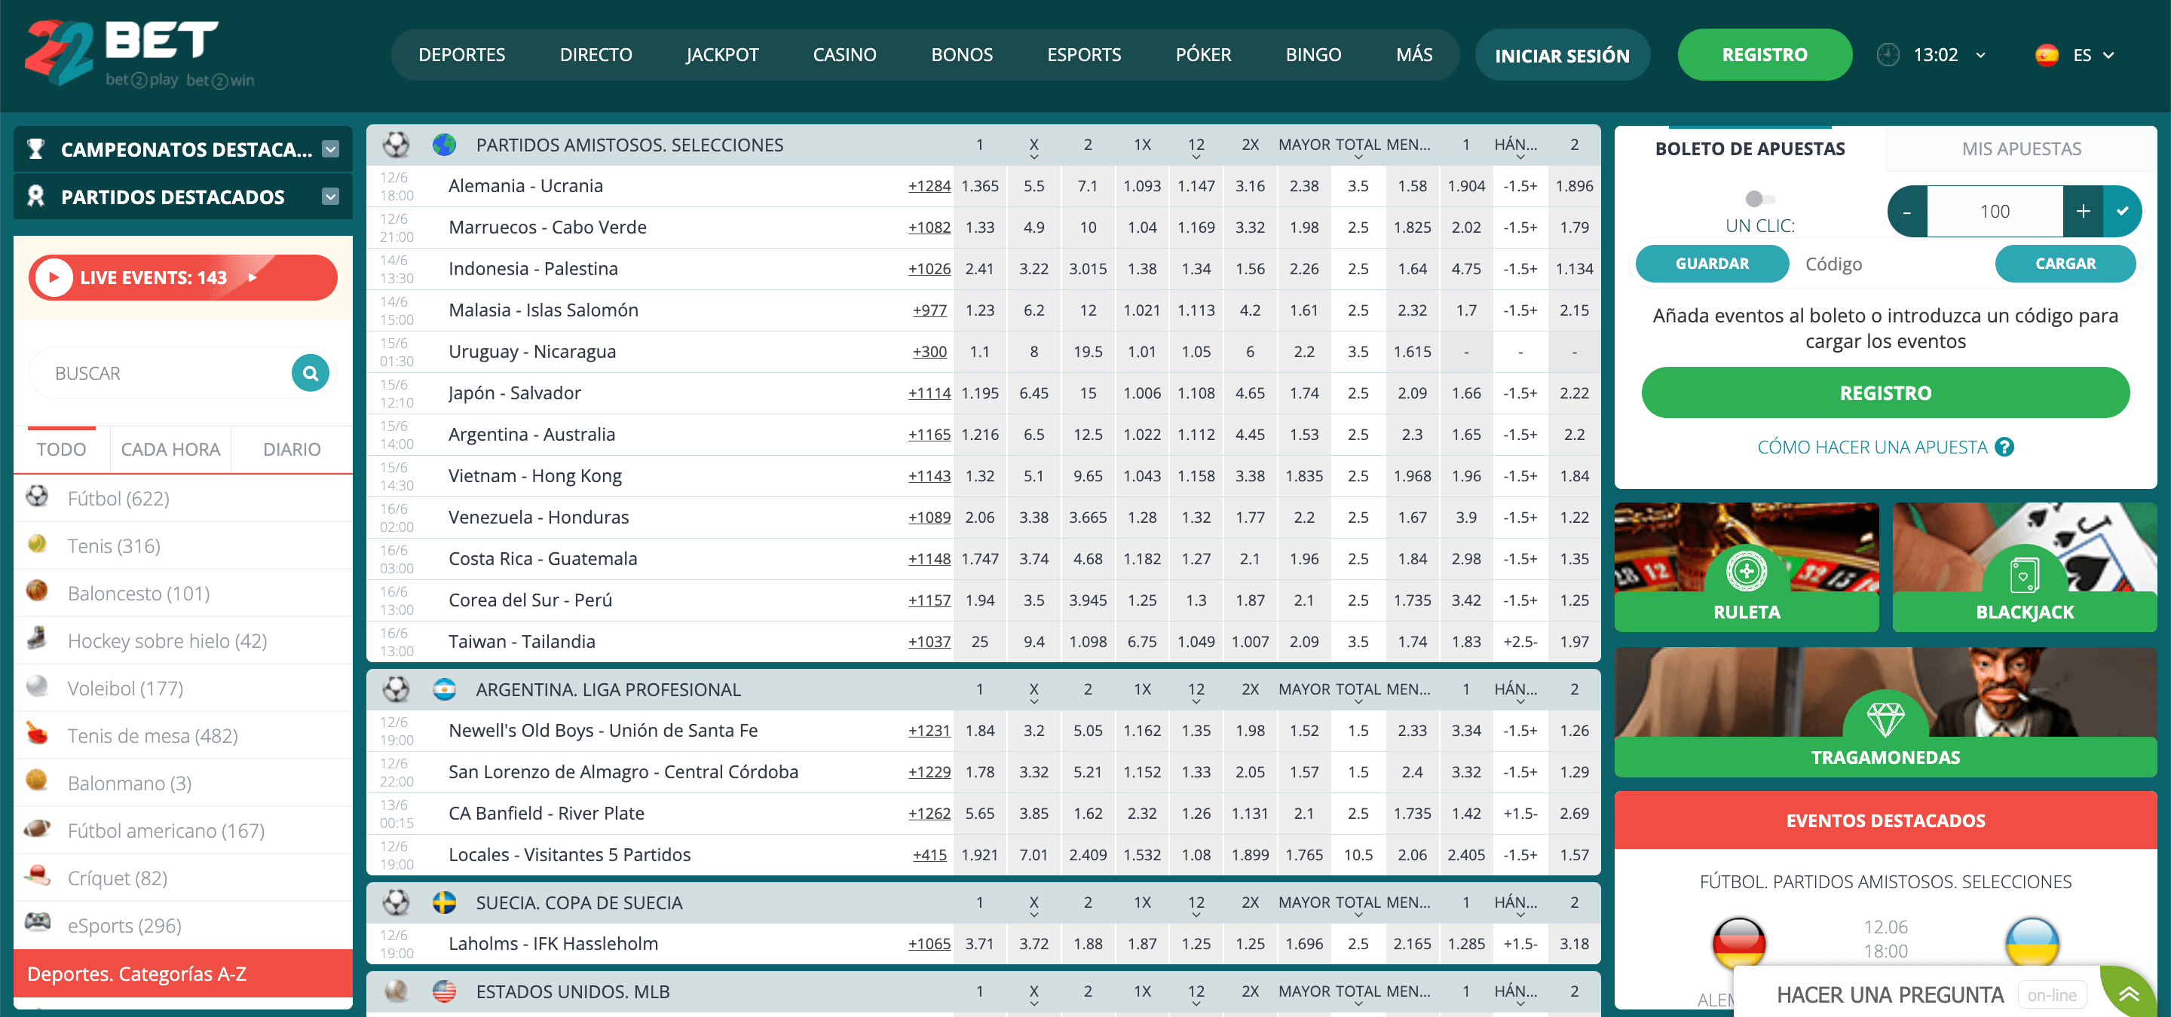Click CARGAR in bet slip
The height and width of the screenshot is (1017, 2171).
2065,264
